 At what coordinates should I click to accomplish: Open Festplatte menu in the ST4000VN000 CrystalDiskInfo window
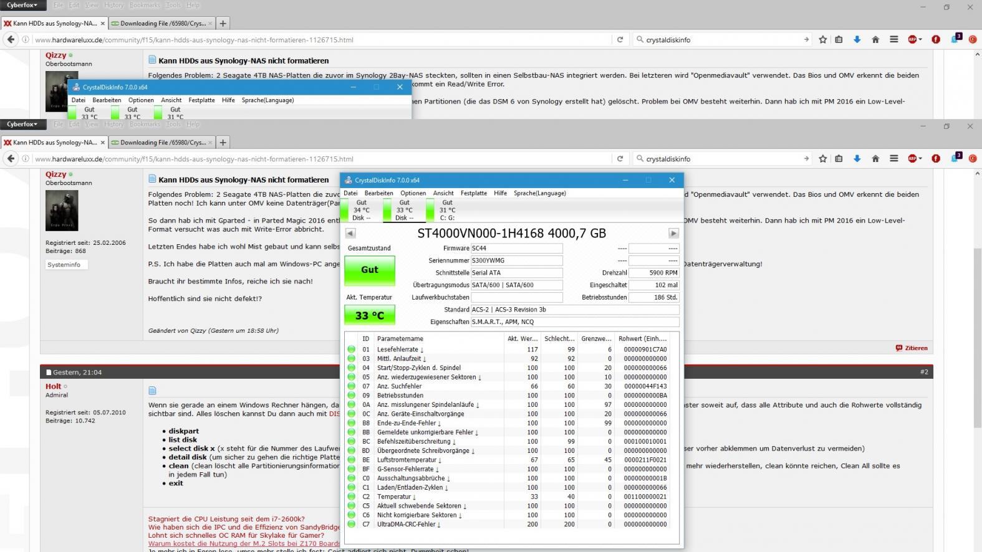474,193
